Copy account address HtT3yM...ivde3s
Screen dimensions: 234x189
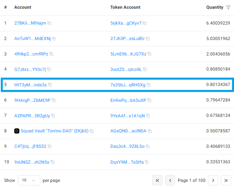pyautogui.click(x=50, y=85)
